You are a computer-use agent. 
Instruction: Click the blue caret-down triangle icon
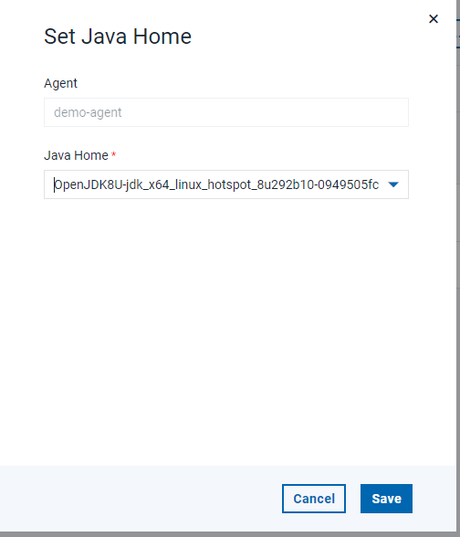393,184
